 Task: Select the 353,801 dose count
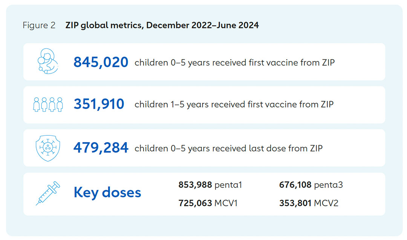click(295, 203)
